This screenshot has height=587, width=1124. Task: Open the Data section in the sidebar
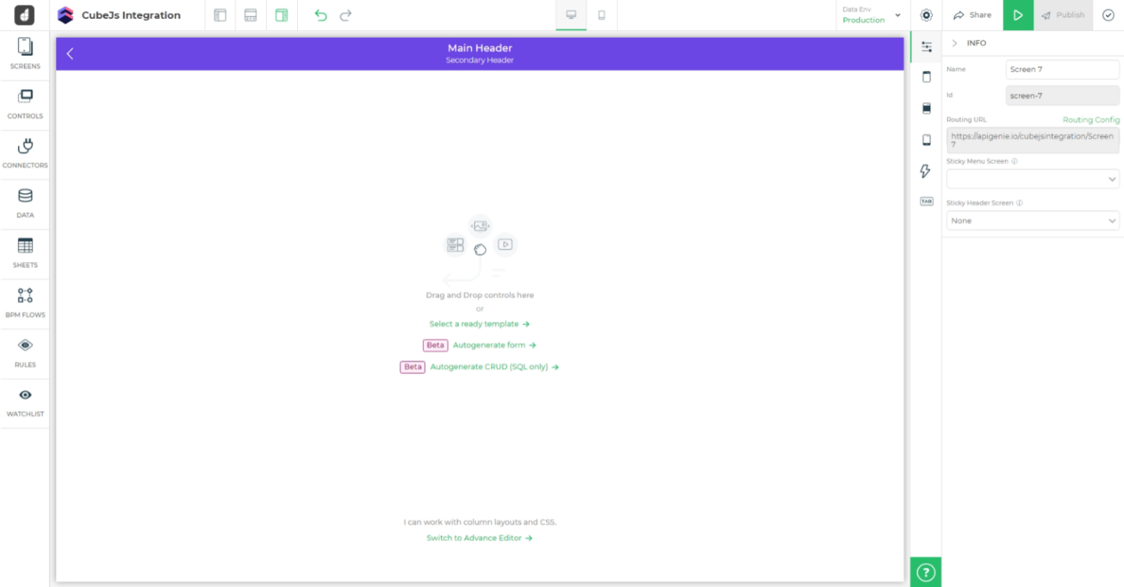(25, 202)
